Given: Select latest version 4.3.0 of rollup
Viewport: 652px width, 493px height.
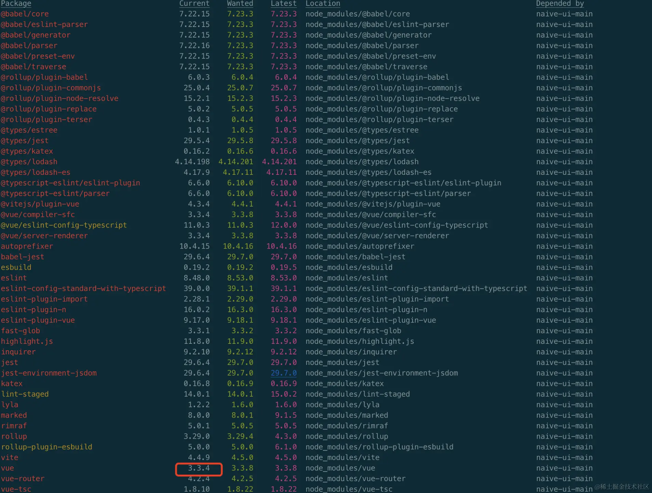Looking at the screenshot, I should click(x=286, y=437).
